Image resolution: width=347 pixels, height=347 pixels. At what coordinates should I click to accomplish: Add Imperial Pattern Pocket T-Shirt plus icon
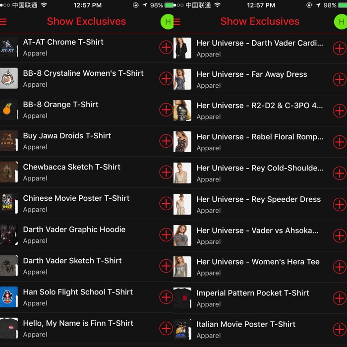[x=340, y=298]
